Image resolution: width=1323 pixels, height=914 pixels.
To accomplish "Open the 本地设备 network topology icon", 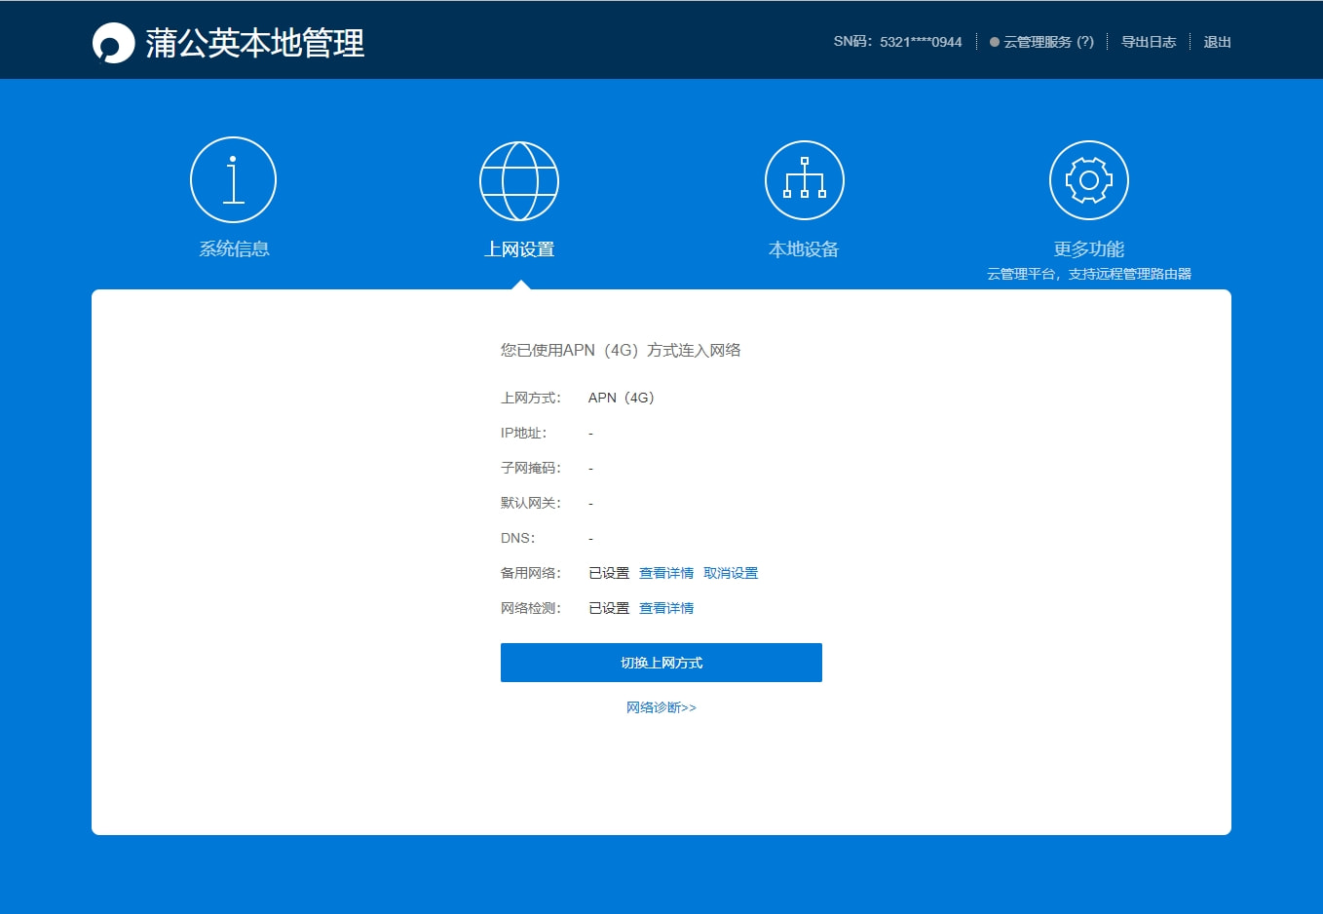I will [804, 180].
